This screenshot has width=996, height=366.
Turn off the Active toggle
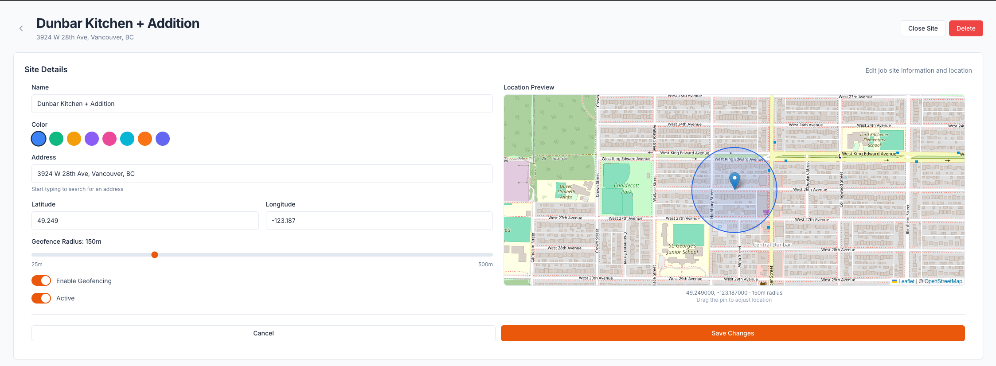click(x=41, y=298)
